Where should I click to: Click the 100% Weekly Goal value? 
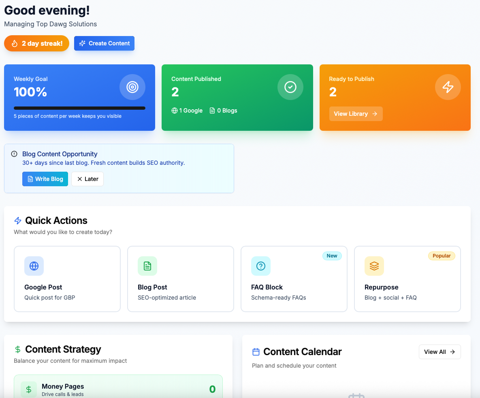coord(30,92)
